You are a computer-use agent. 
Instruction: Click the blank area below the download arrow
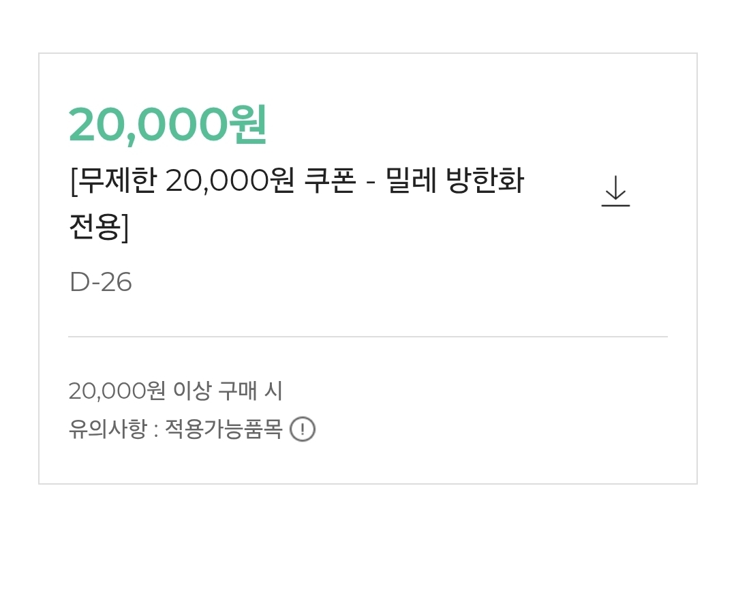[615, 273]
